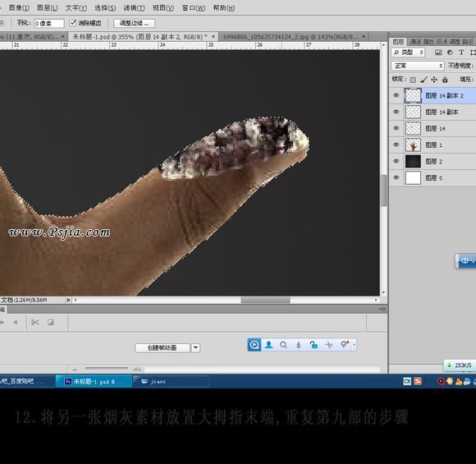Click the 羽化 feather input field
Image resolution: width=476 pixels, height=464 pixels.
pos(49,23)
